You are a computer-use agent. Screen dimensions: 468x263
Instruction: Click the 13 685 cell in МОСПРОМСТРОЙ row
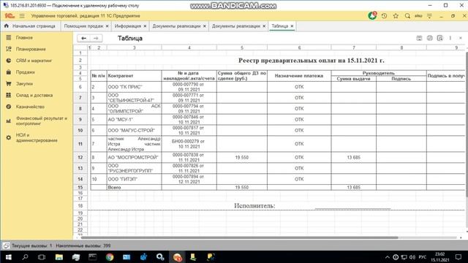(354, 158)
